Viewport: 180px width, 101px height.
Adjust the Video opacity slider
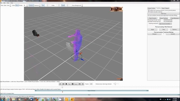coord(59,5)
